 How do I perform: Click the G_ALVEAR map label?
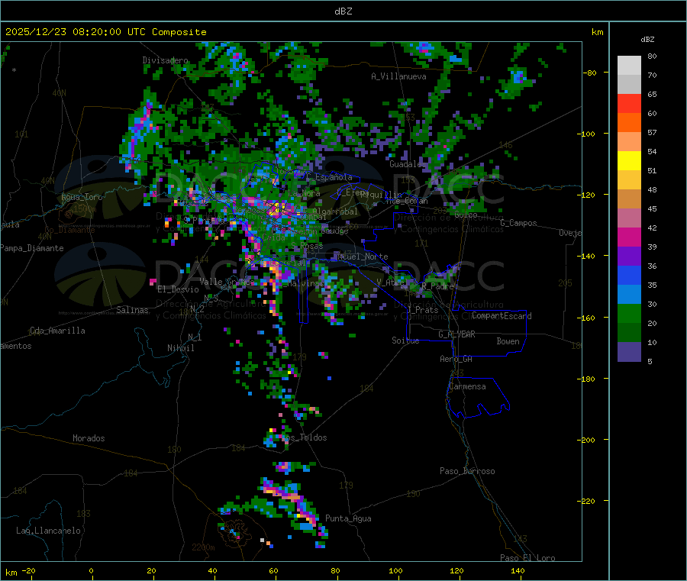pos(456,334)
